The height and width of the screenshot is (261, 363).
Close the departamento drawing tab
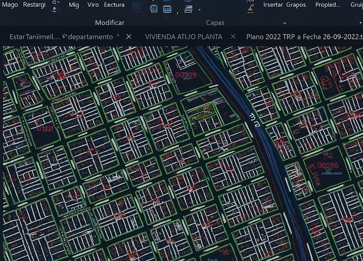click(x=129, y=36)
